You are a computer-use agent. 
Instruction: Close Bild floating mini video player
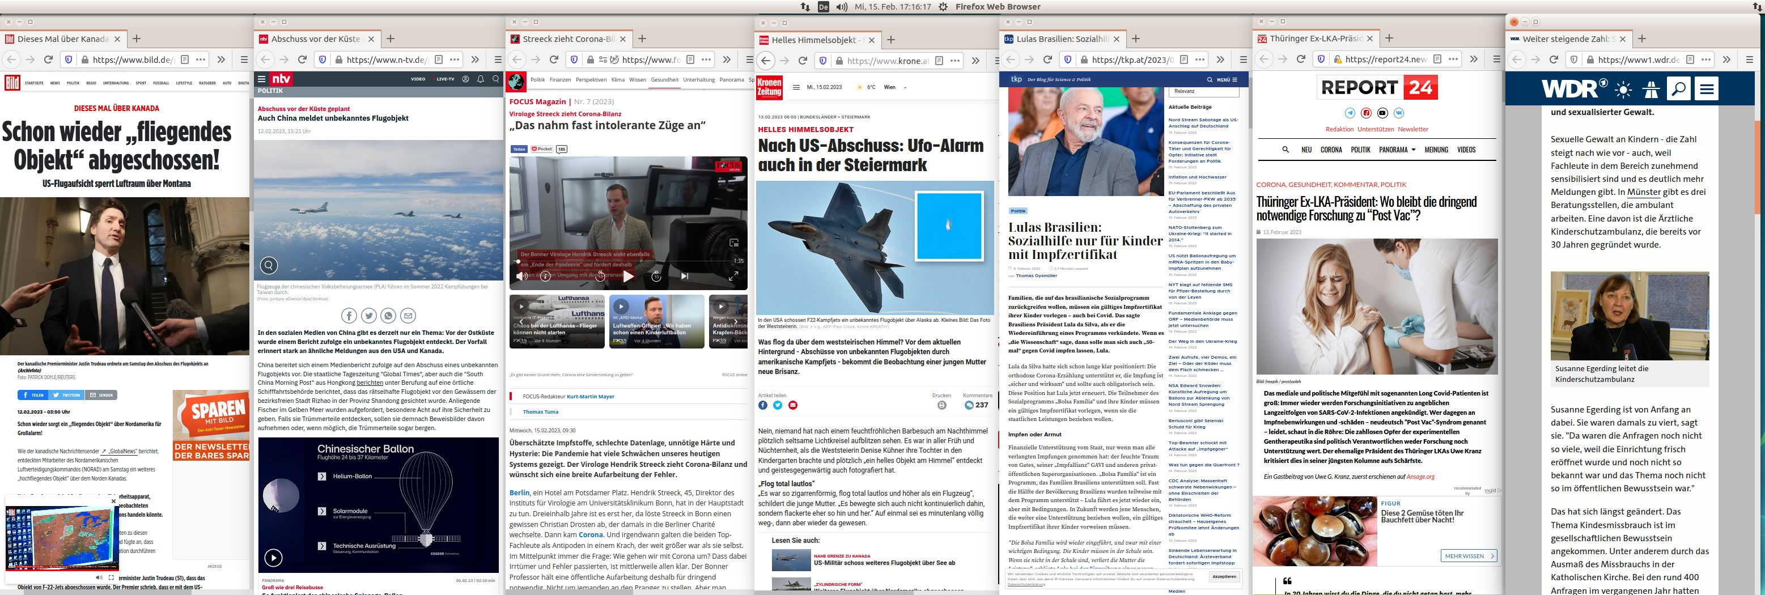114,501
